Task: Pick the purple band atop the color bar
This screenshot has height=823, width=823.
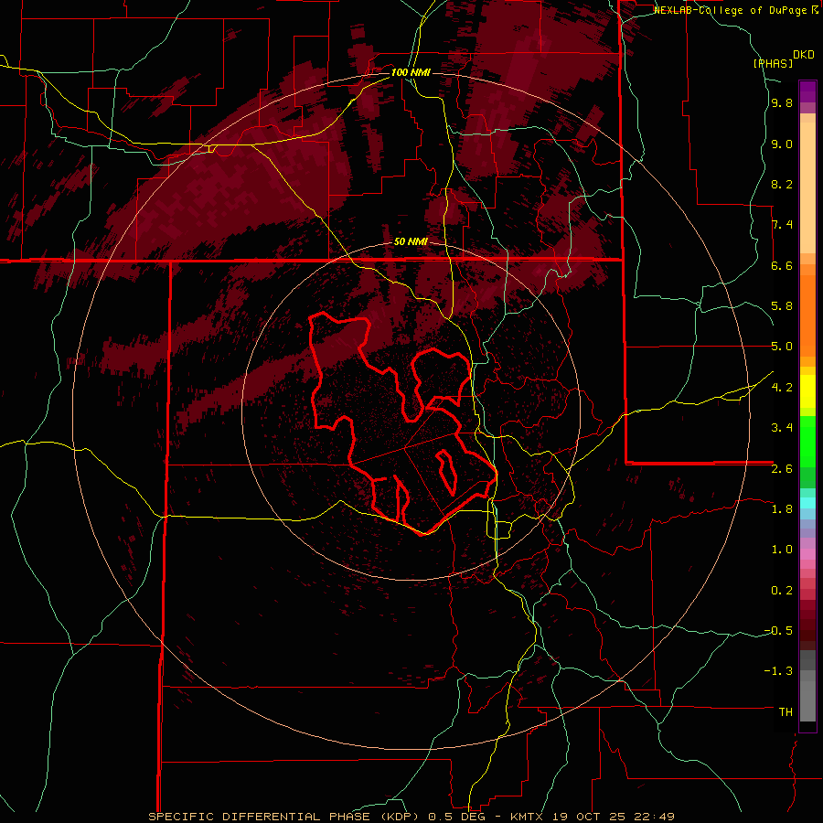Action: click(x=807, y=91)
